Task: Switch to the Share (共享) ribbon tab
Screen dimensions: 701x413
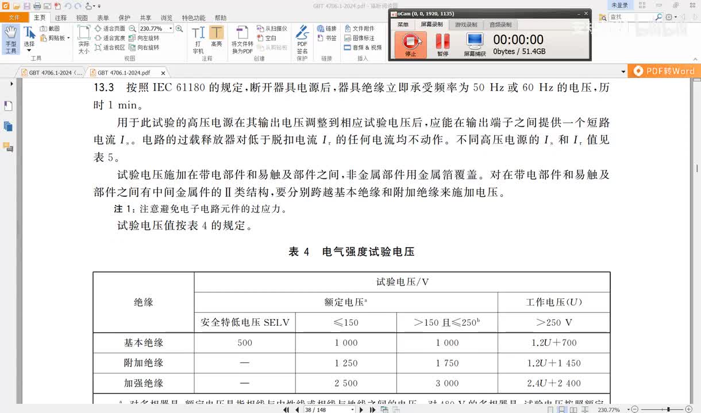Action: 146,18
